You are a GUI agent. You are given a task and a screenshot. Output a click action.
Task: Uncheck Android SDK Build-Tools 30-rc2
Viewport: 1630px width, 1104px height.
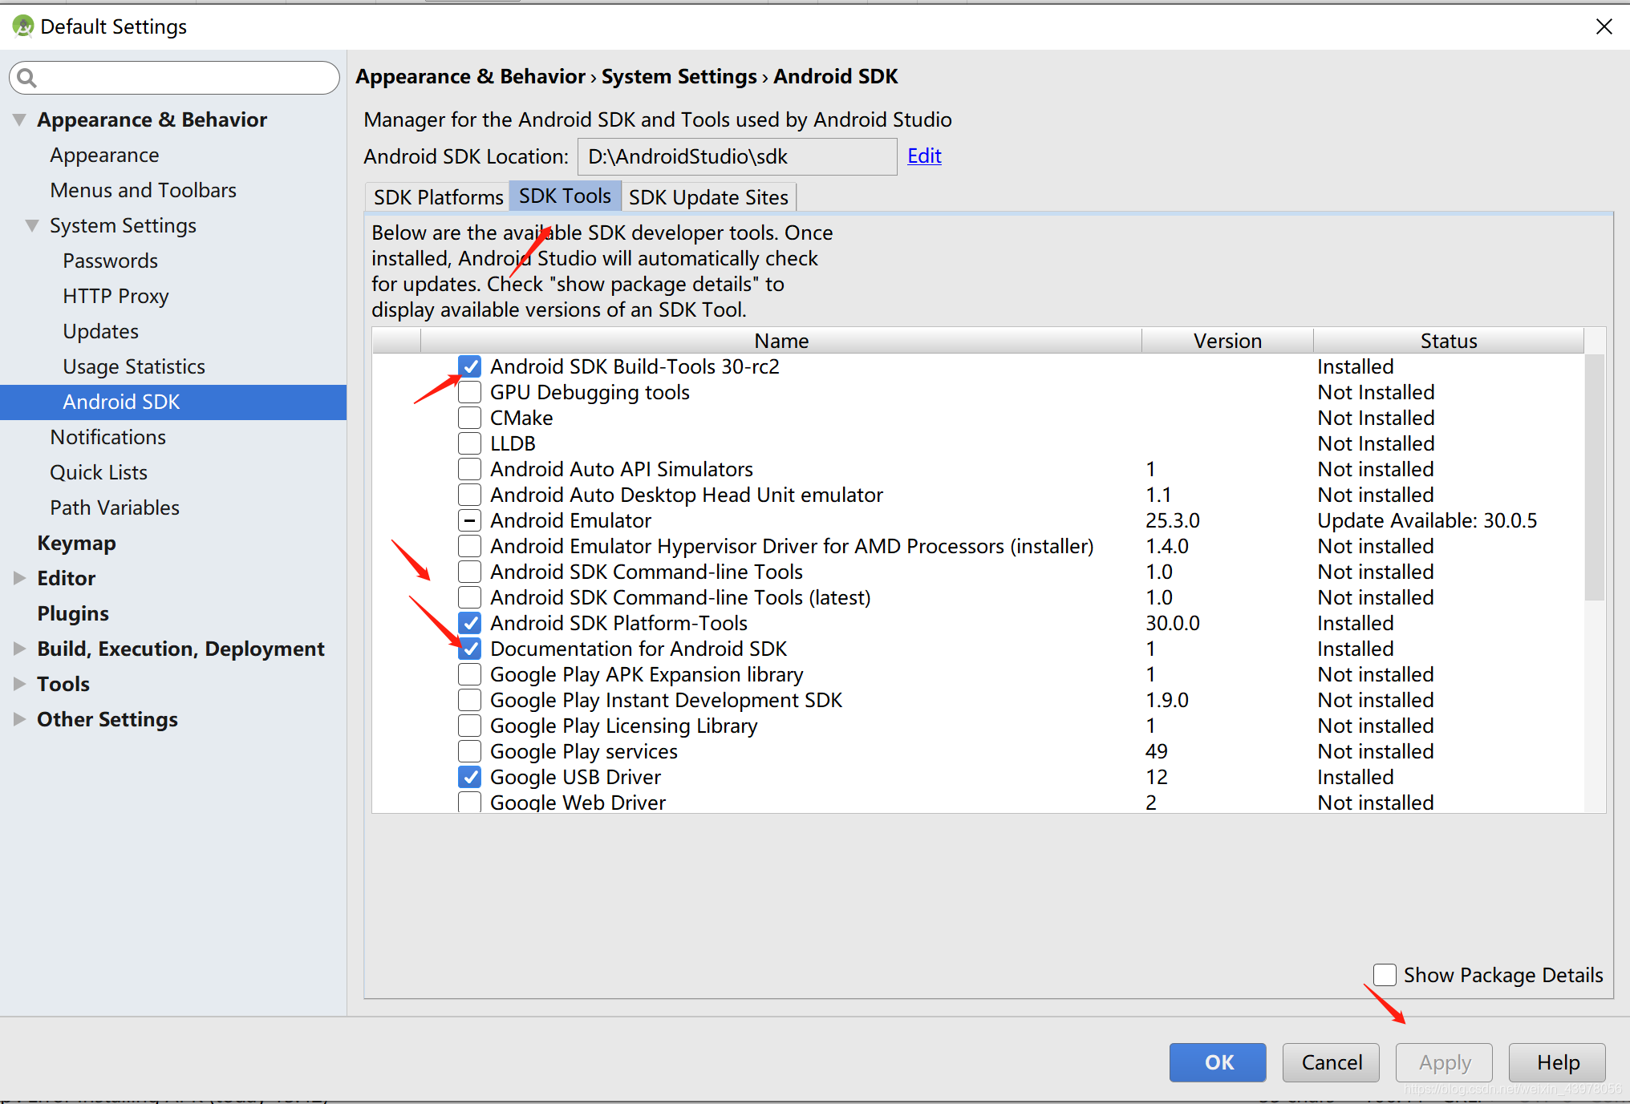(469, 366)
